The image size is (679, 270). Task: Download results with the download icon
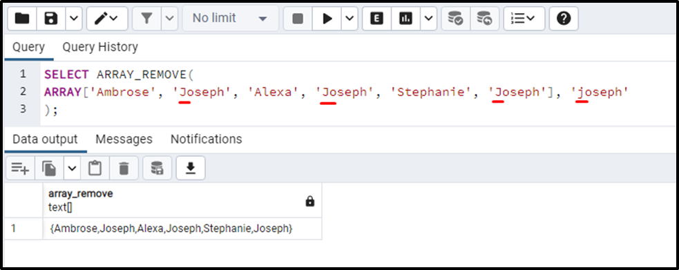tap(191, 168)
